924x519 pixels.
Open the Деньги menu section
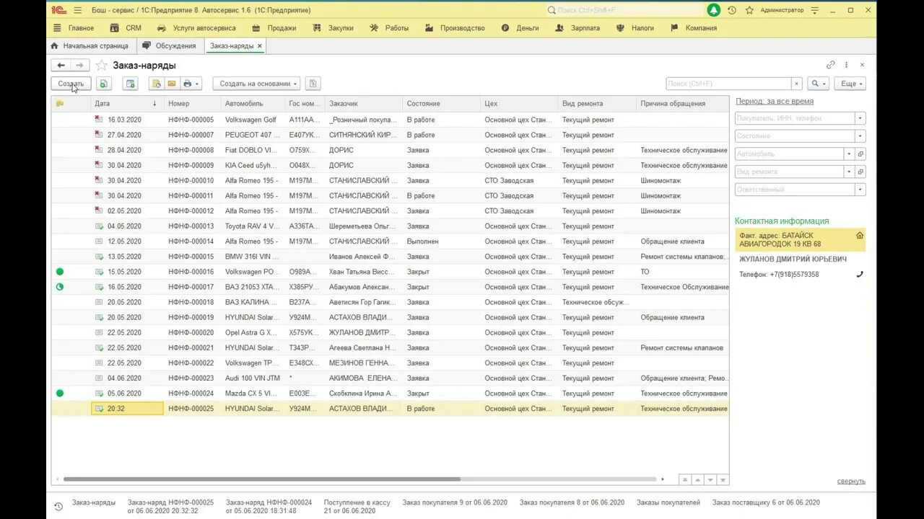[520, 28]
